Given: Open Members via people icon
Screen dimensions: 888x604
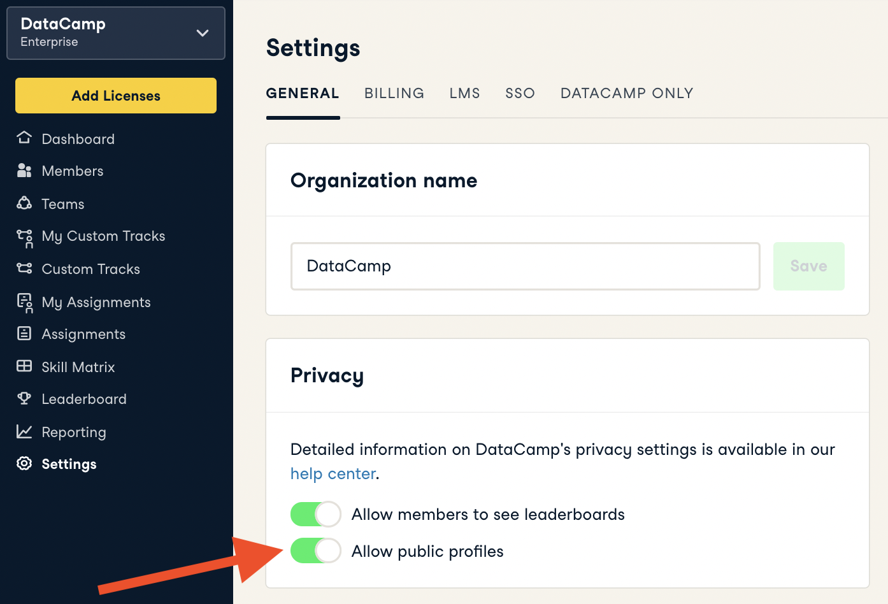Looking at the screenshot, I should click(24, 170).
